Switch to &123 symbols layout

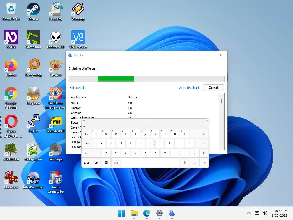(87, 163)
